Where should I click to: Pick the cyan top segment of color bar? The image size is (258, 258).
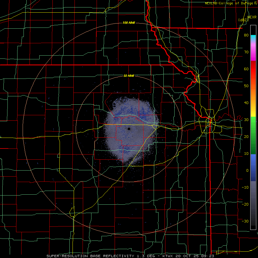[253, 37]
